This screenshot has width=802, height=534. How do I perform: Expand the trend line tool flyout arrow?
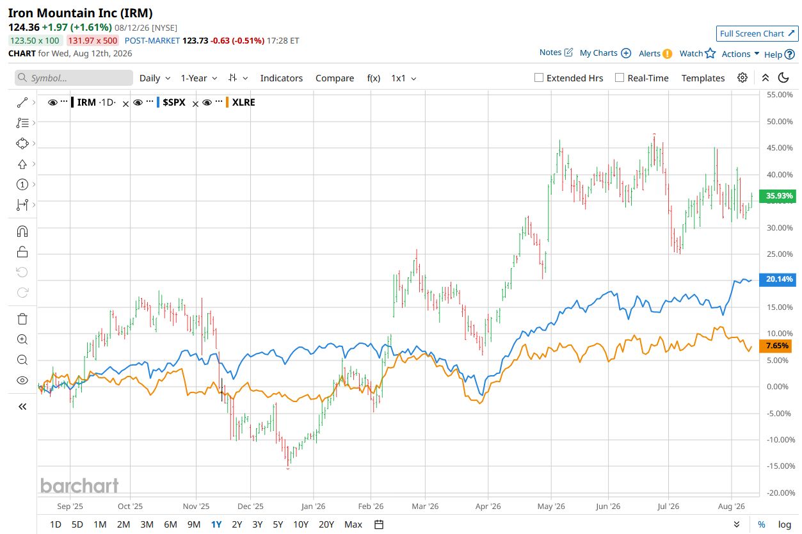[33, 102]
